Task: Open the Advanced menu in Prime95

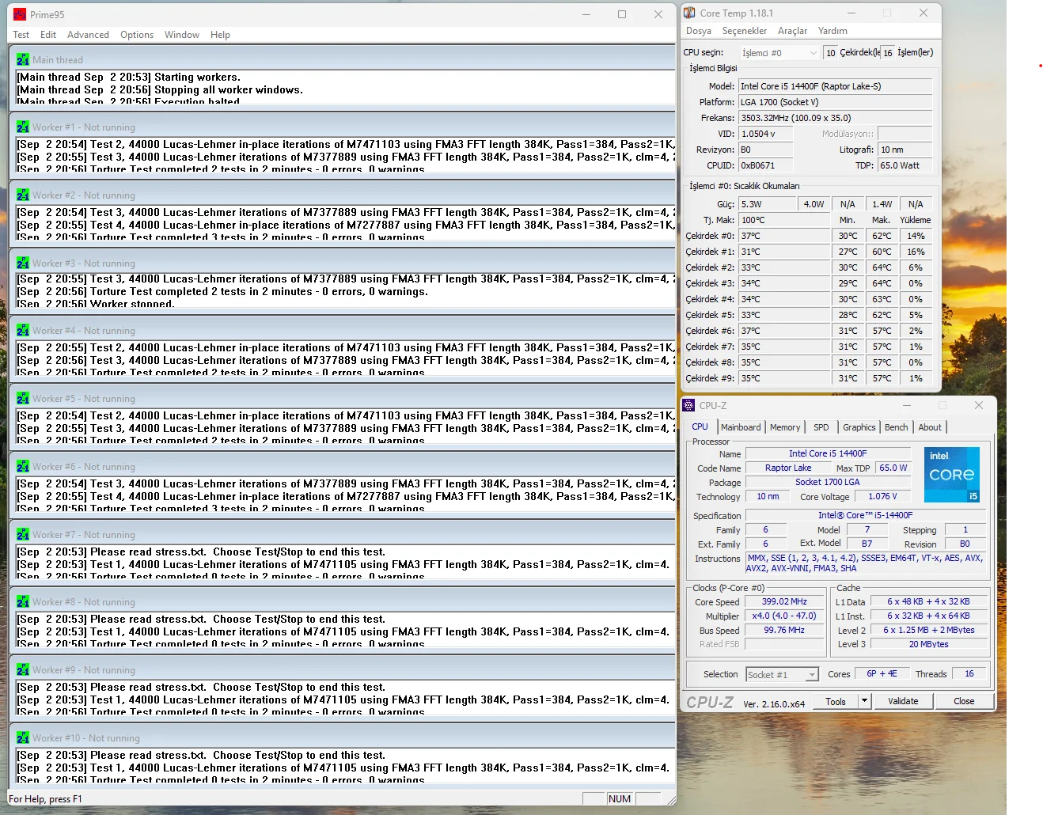Action: click(88, 35)
